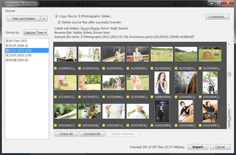The image size is (236, 155).
Task: Select thumbnail 1631h0031 hay bales landscape
Action: point(186,54)
